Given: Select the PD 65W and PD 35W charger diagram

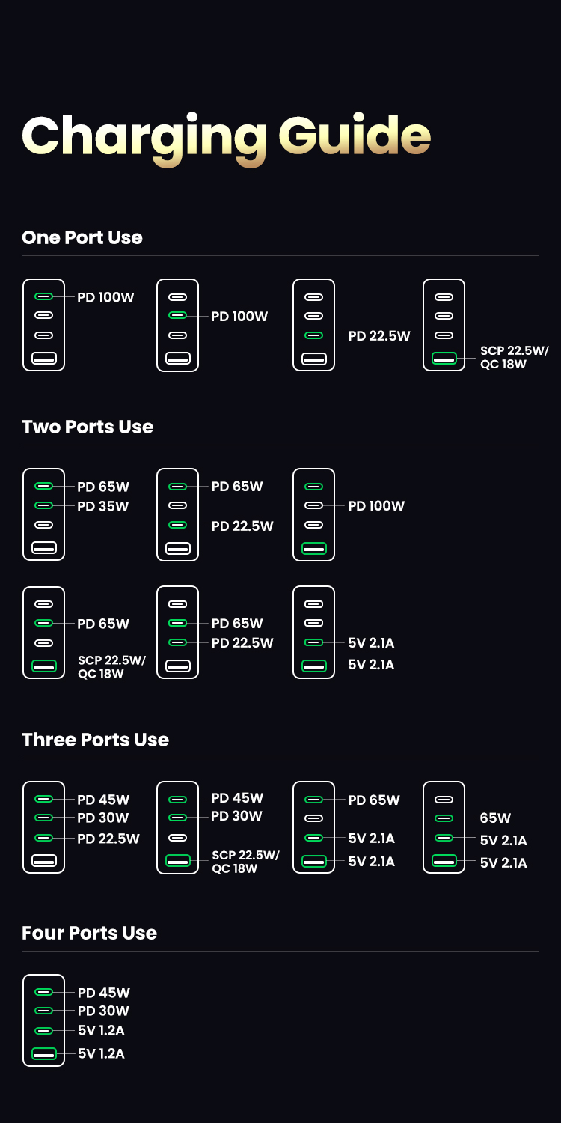Looking at the screenshot, I should click(44, 514).
